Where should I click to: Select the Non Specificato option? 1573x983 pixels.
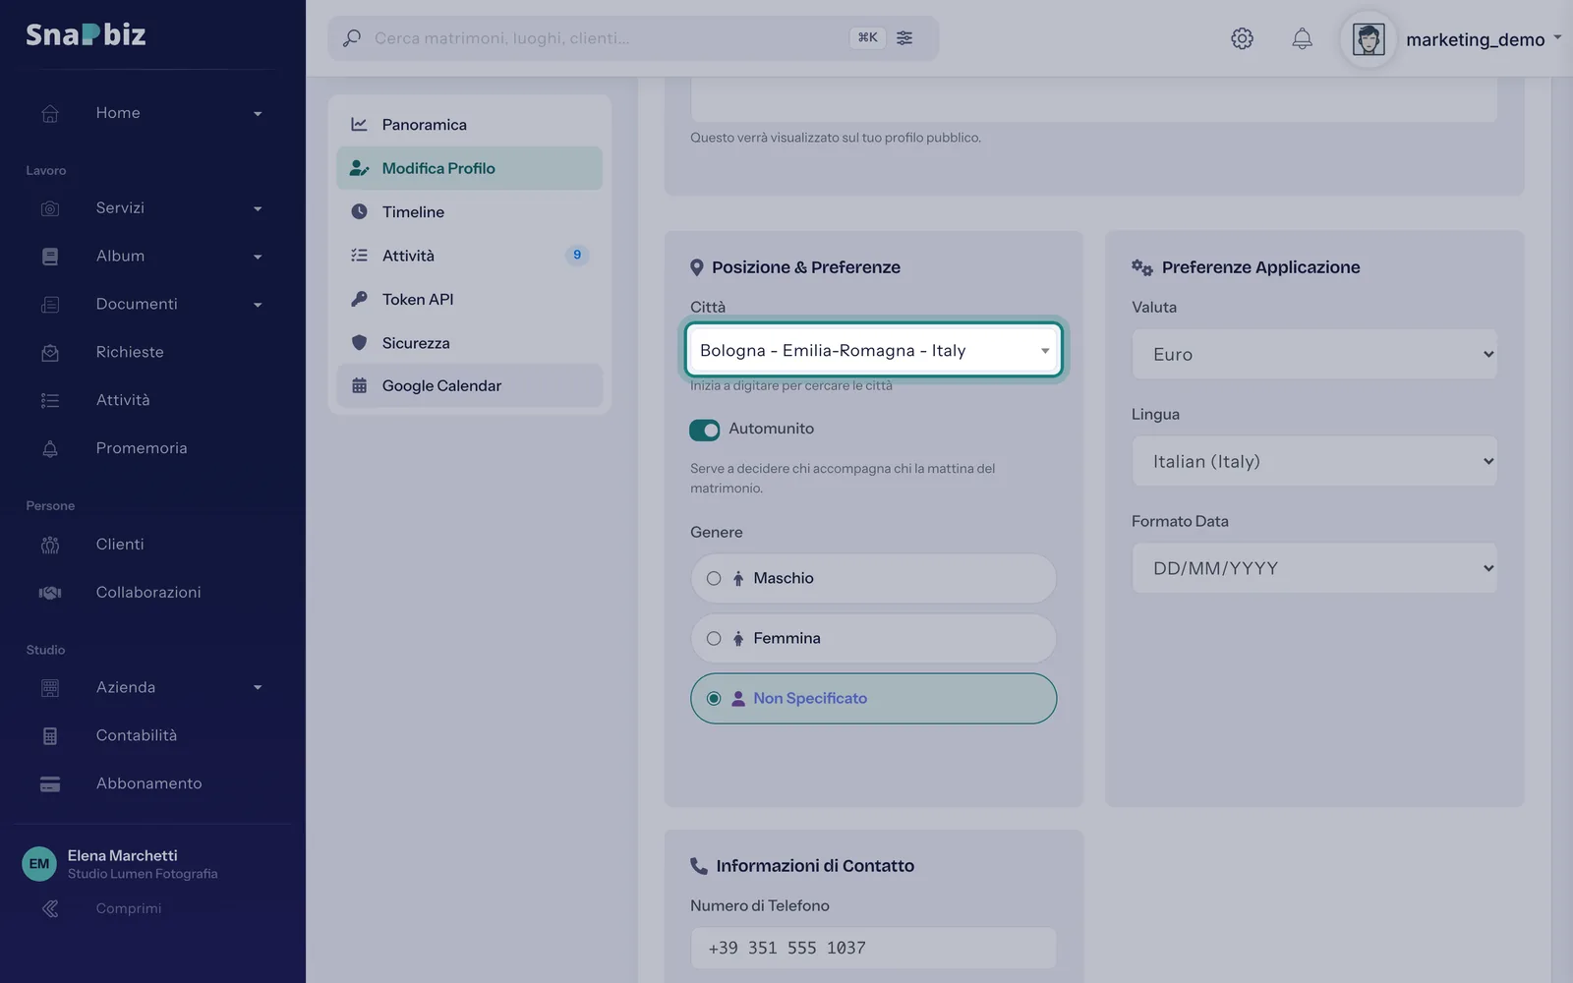[x=873, y=698]
